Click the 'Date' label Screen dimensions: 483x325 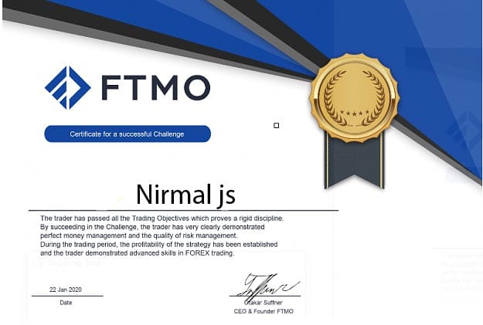pyautogui.click(x=66, y=303)
